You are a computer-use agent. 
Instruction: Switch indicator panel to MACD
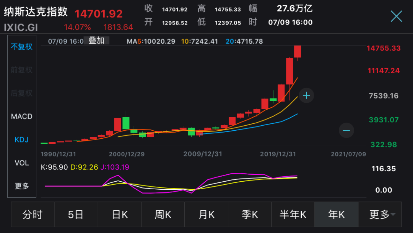click(x=21, y=116)
